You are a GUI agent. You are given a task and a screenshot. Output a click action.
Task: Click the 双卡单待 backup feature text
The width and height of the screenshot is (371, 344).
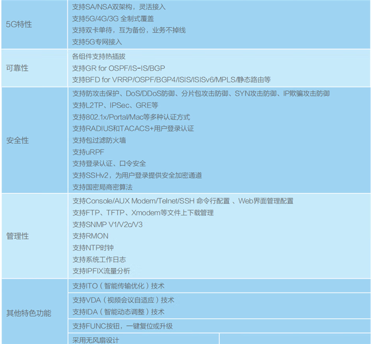tap(129, 30)
